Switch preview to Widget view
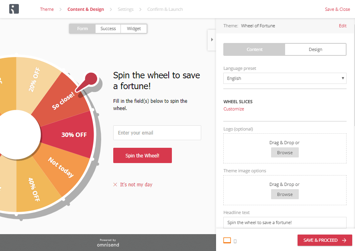355x251 pixels. (134, 29)
